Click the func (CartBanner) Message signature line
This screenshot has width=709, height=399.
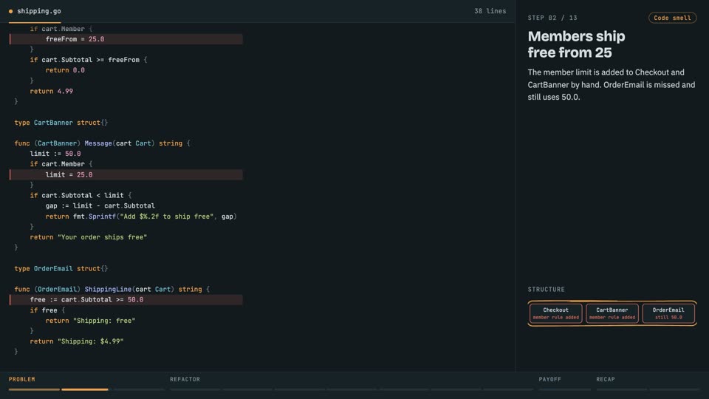102,143
